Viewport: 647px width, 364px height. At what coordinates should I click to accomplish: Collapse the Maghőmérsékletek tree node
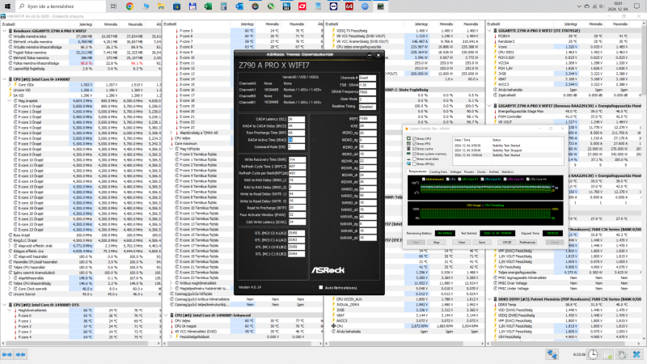point(10,310)
